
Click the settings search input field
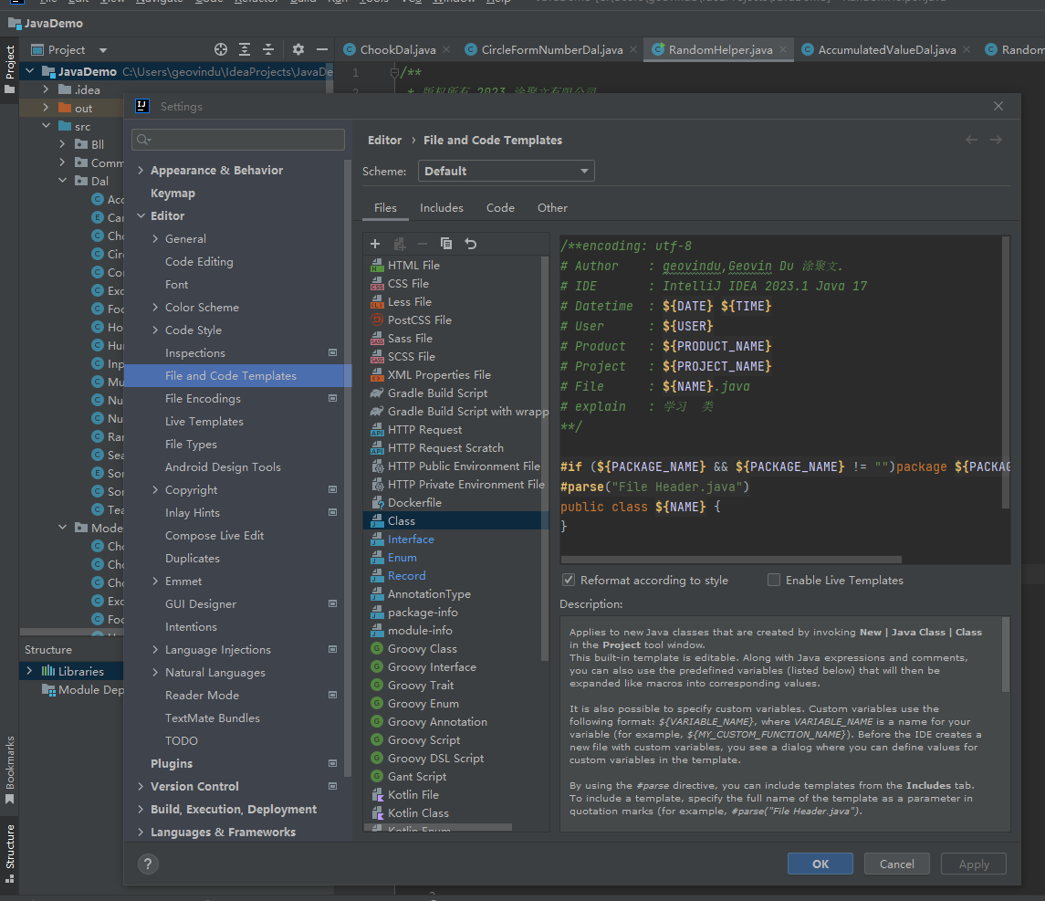[242, 140]
